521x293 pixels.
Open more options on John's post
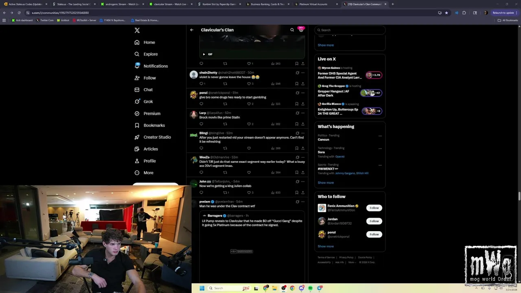[303, 181]
